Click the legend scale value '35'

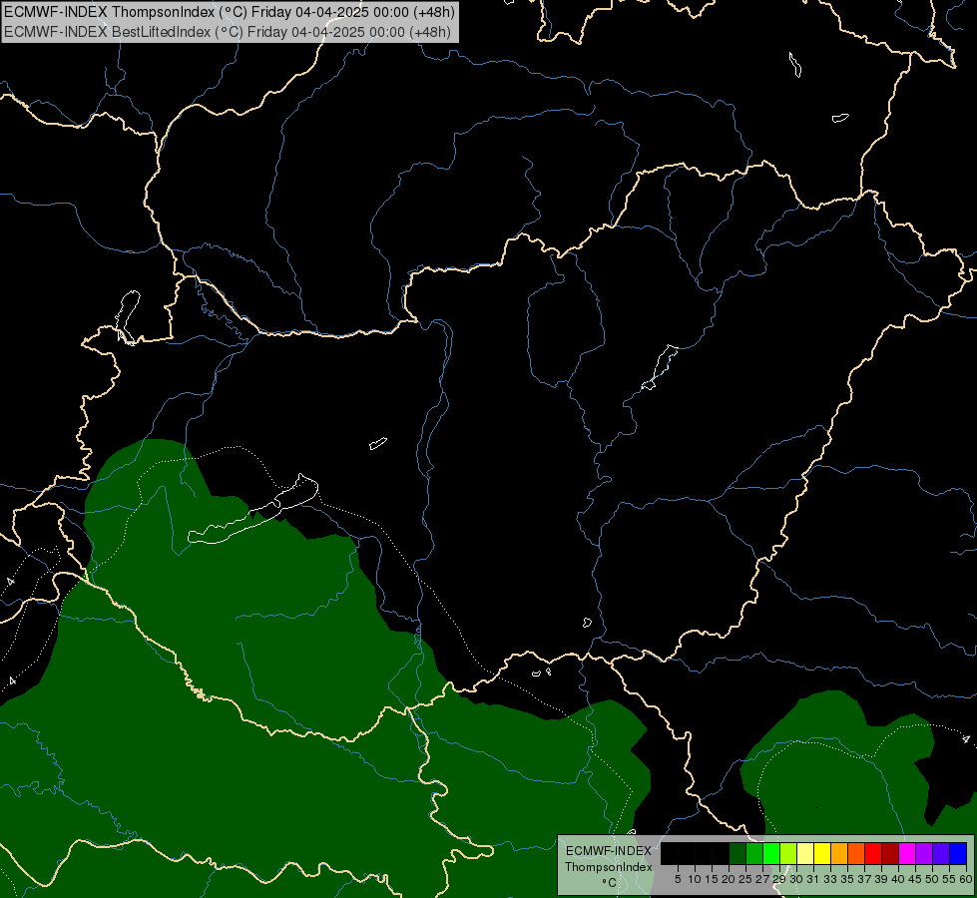(847, 879)
